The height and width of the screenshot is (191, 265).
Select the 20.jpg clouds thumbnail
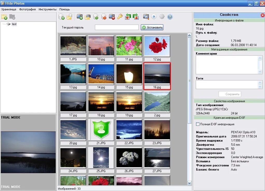click(x=73, y=130)
